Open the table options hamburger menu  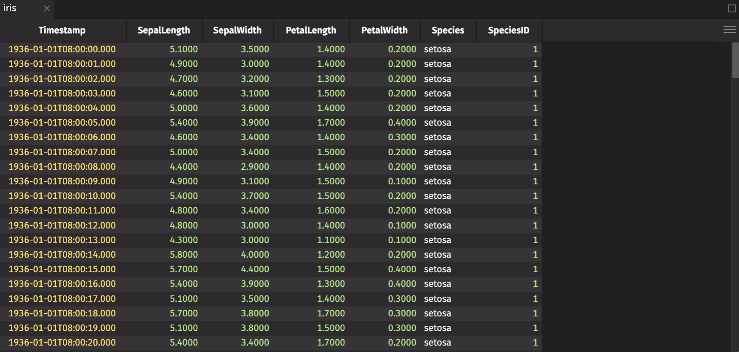[x=729, y=30]
